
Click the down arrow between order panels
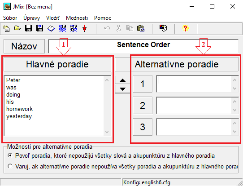pos(122,89)
